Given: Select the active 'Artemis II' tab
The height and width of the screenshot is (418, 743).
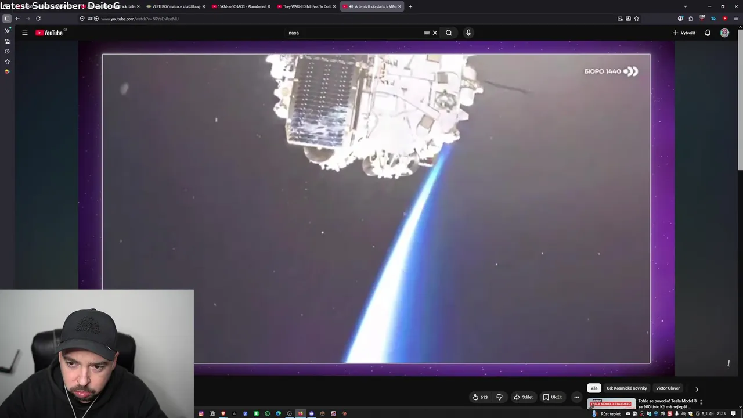Looking at the screenshot, I should pos(371,6).
